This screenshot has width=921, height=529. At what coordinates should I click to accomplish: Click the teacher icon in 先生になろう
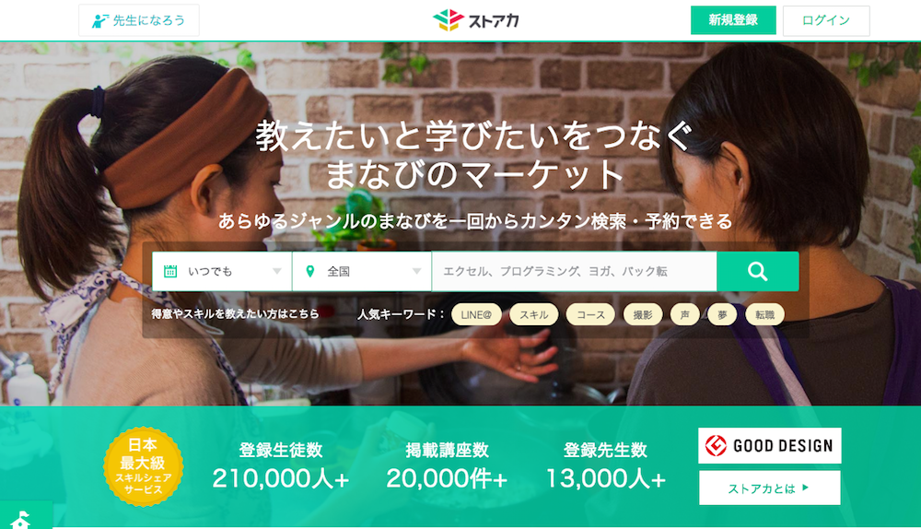[x=99, y=20]
